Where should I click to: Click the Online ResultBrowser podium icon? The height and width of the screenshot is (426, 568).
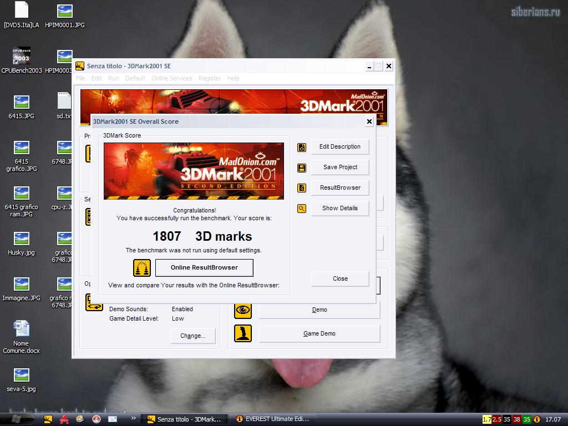click(x=142, y=268)
